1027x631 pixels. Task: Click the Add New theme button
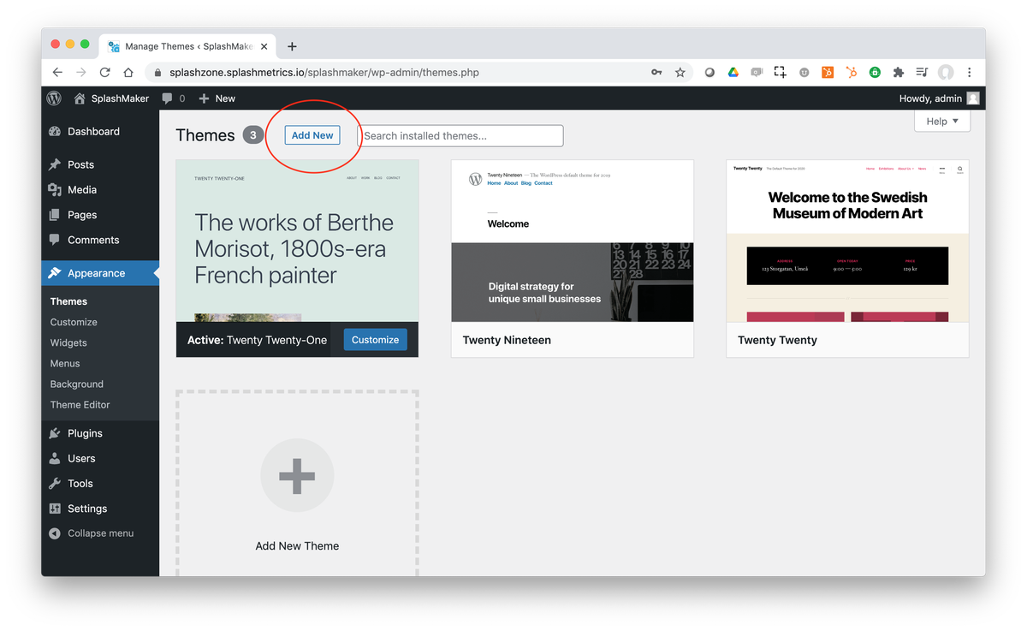click(x=312, y=135)
